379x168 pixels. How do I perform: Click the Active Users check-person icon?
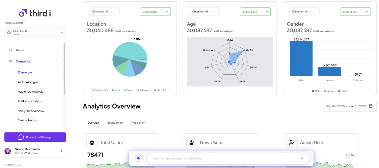click(x=292, y=142)
